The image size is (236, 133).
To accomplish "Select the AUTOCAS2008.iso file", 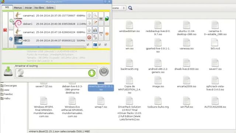I will [215, 103].
